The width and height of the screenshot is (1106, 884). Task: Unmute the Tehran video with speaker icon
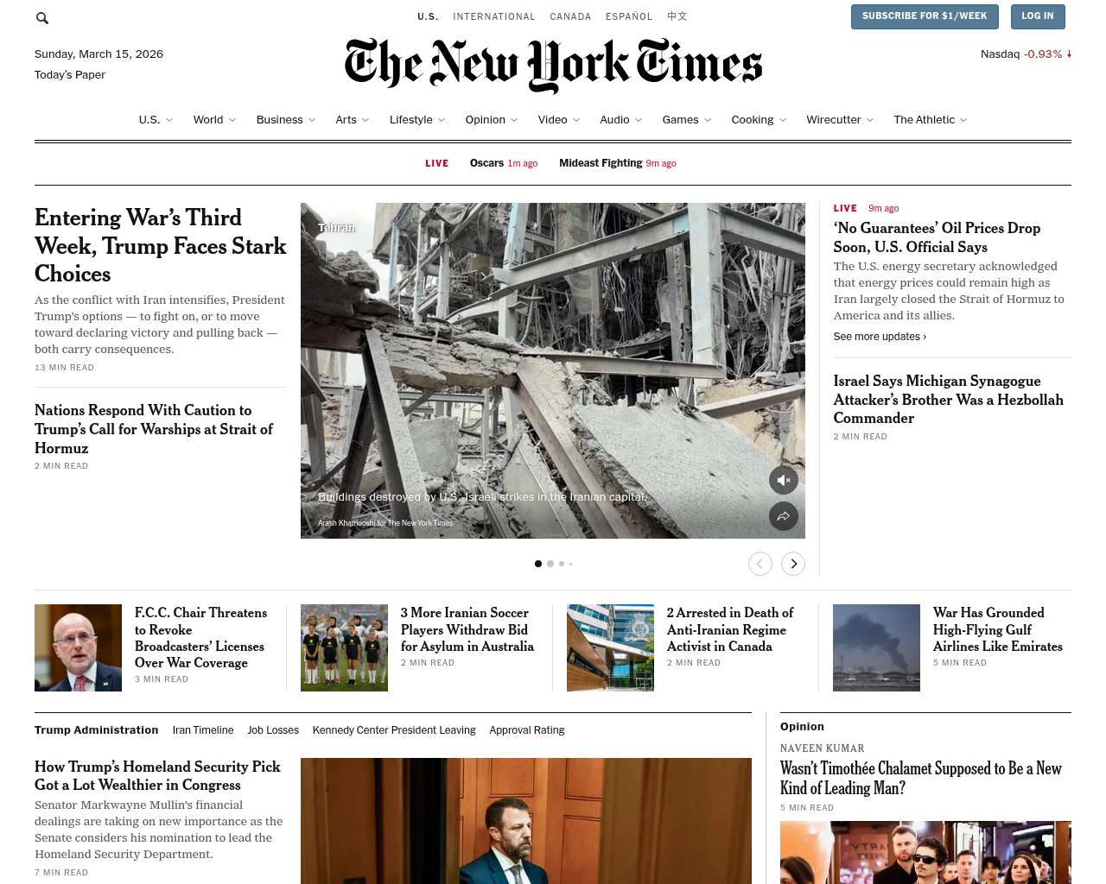pos(784,480)
